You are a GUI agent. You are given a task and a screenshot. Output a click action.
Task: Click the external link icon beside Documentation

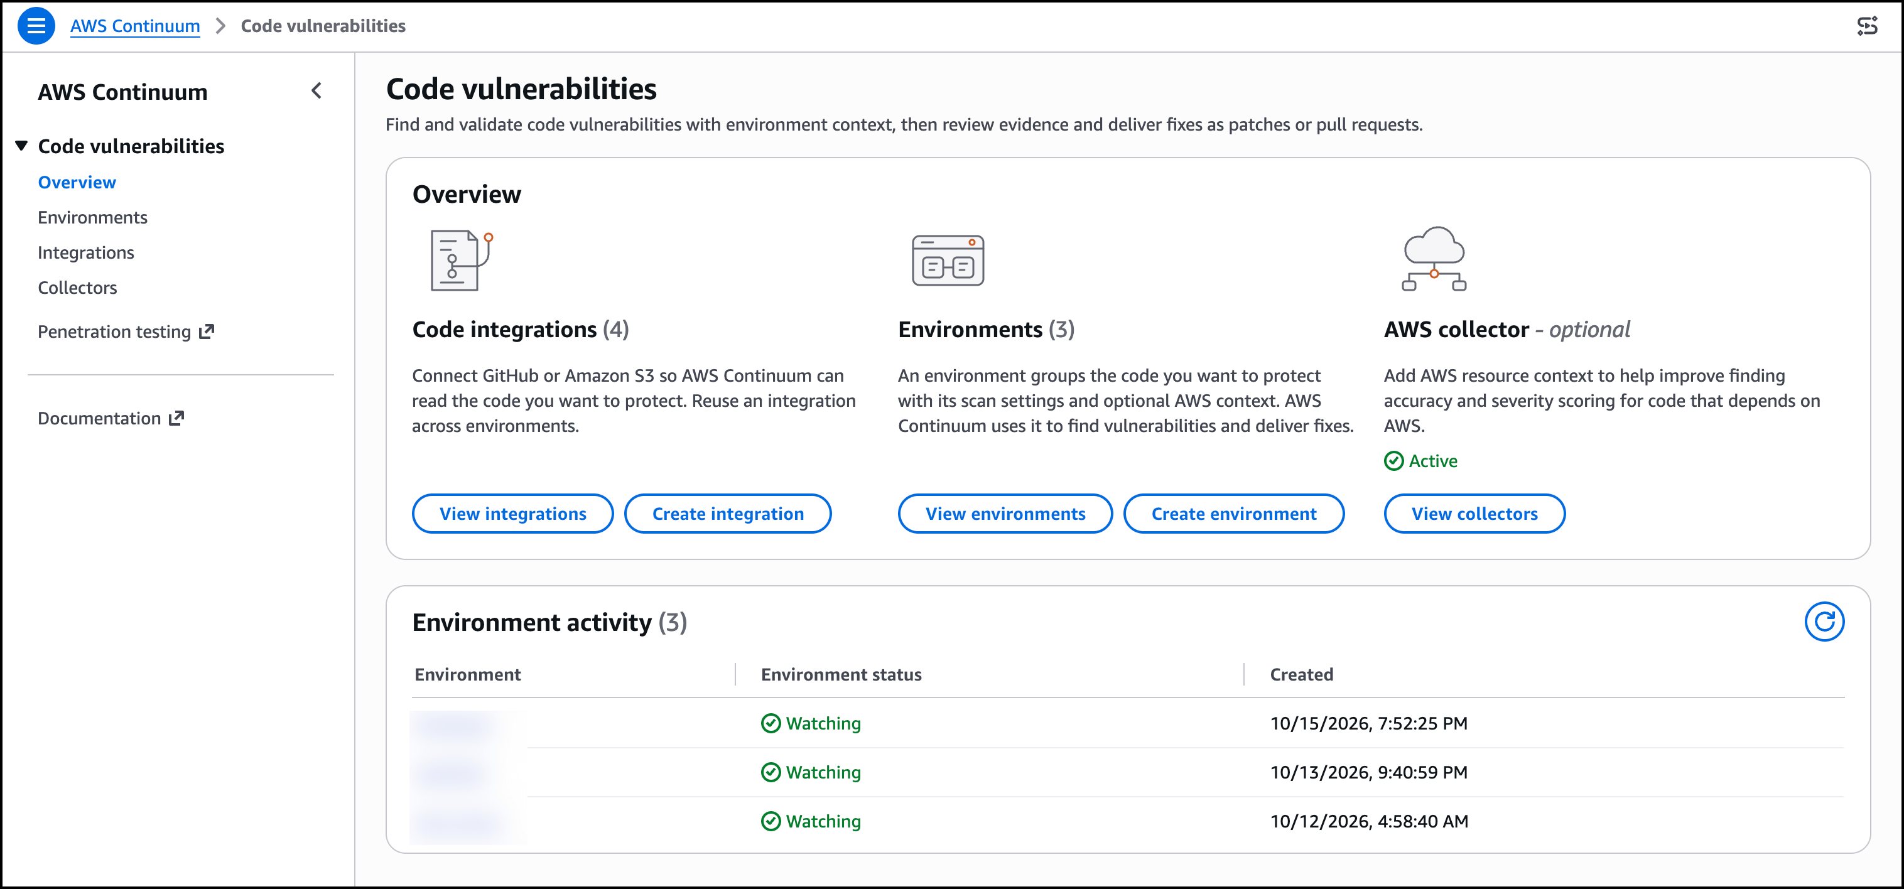(x=176, y=418)
